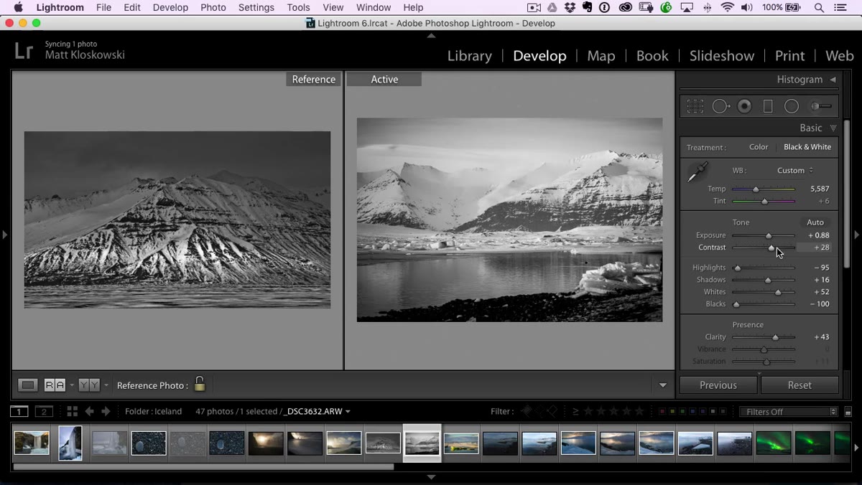Collapse the Histogram panel triangle
Viewport: 862px width, 485px height.
[833, 80]
